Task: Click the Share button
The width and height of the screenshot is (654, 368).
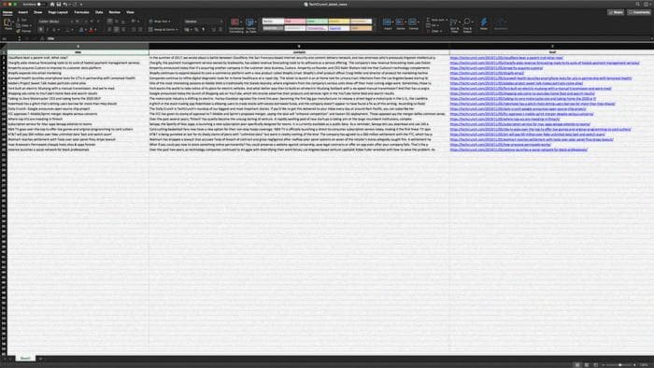Action: click(x=616, y=12)
